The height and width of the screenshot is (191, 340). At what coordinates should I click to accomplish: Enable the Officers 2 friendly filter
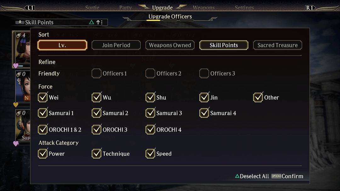click(150, 73)
